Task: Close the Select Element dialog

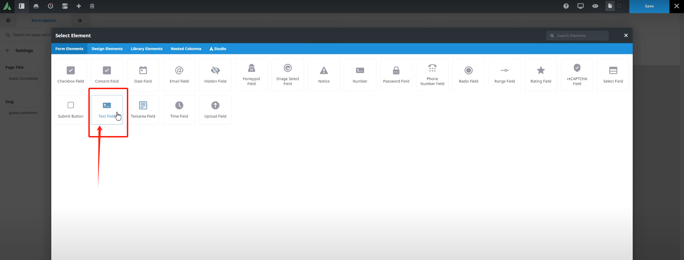Action: coord(626,36)
